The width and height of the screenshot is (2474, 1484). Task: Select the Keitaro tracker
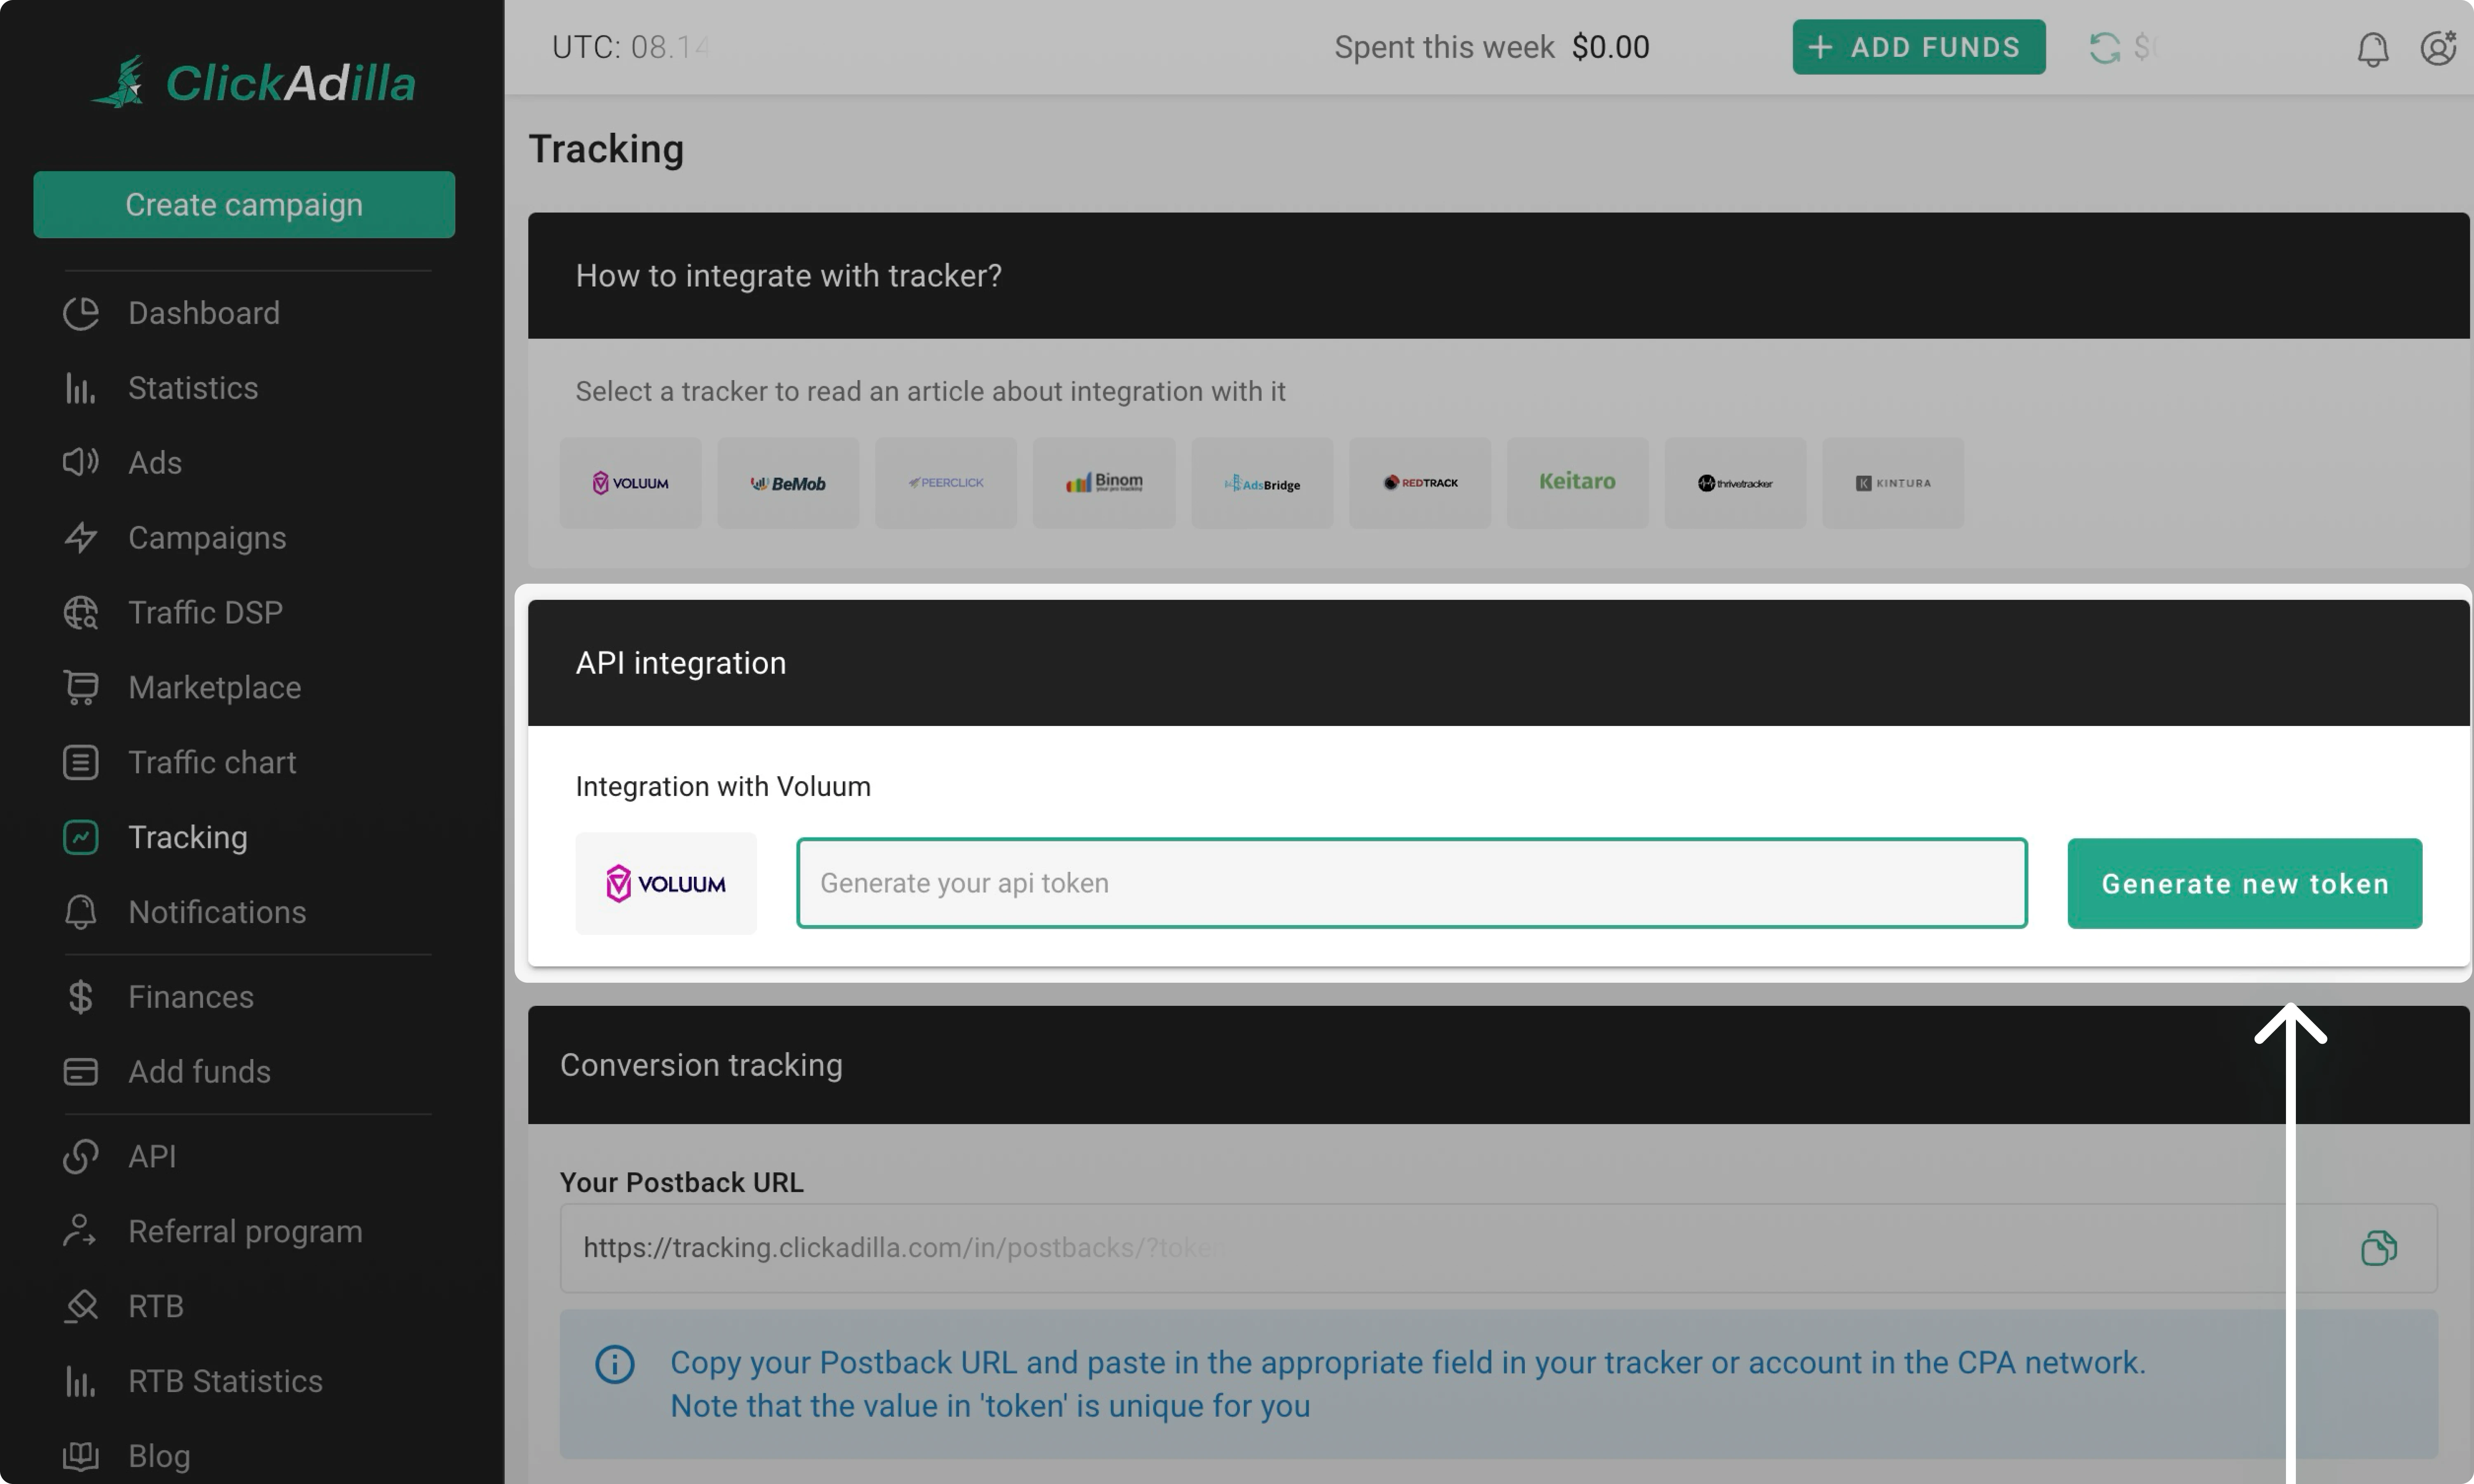(x=1577, y=482)
